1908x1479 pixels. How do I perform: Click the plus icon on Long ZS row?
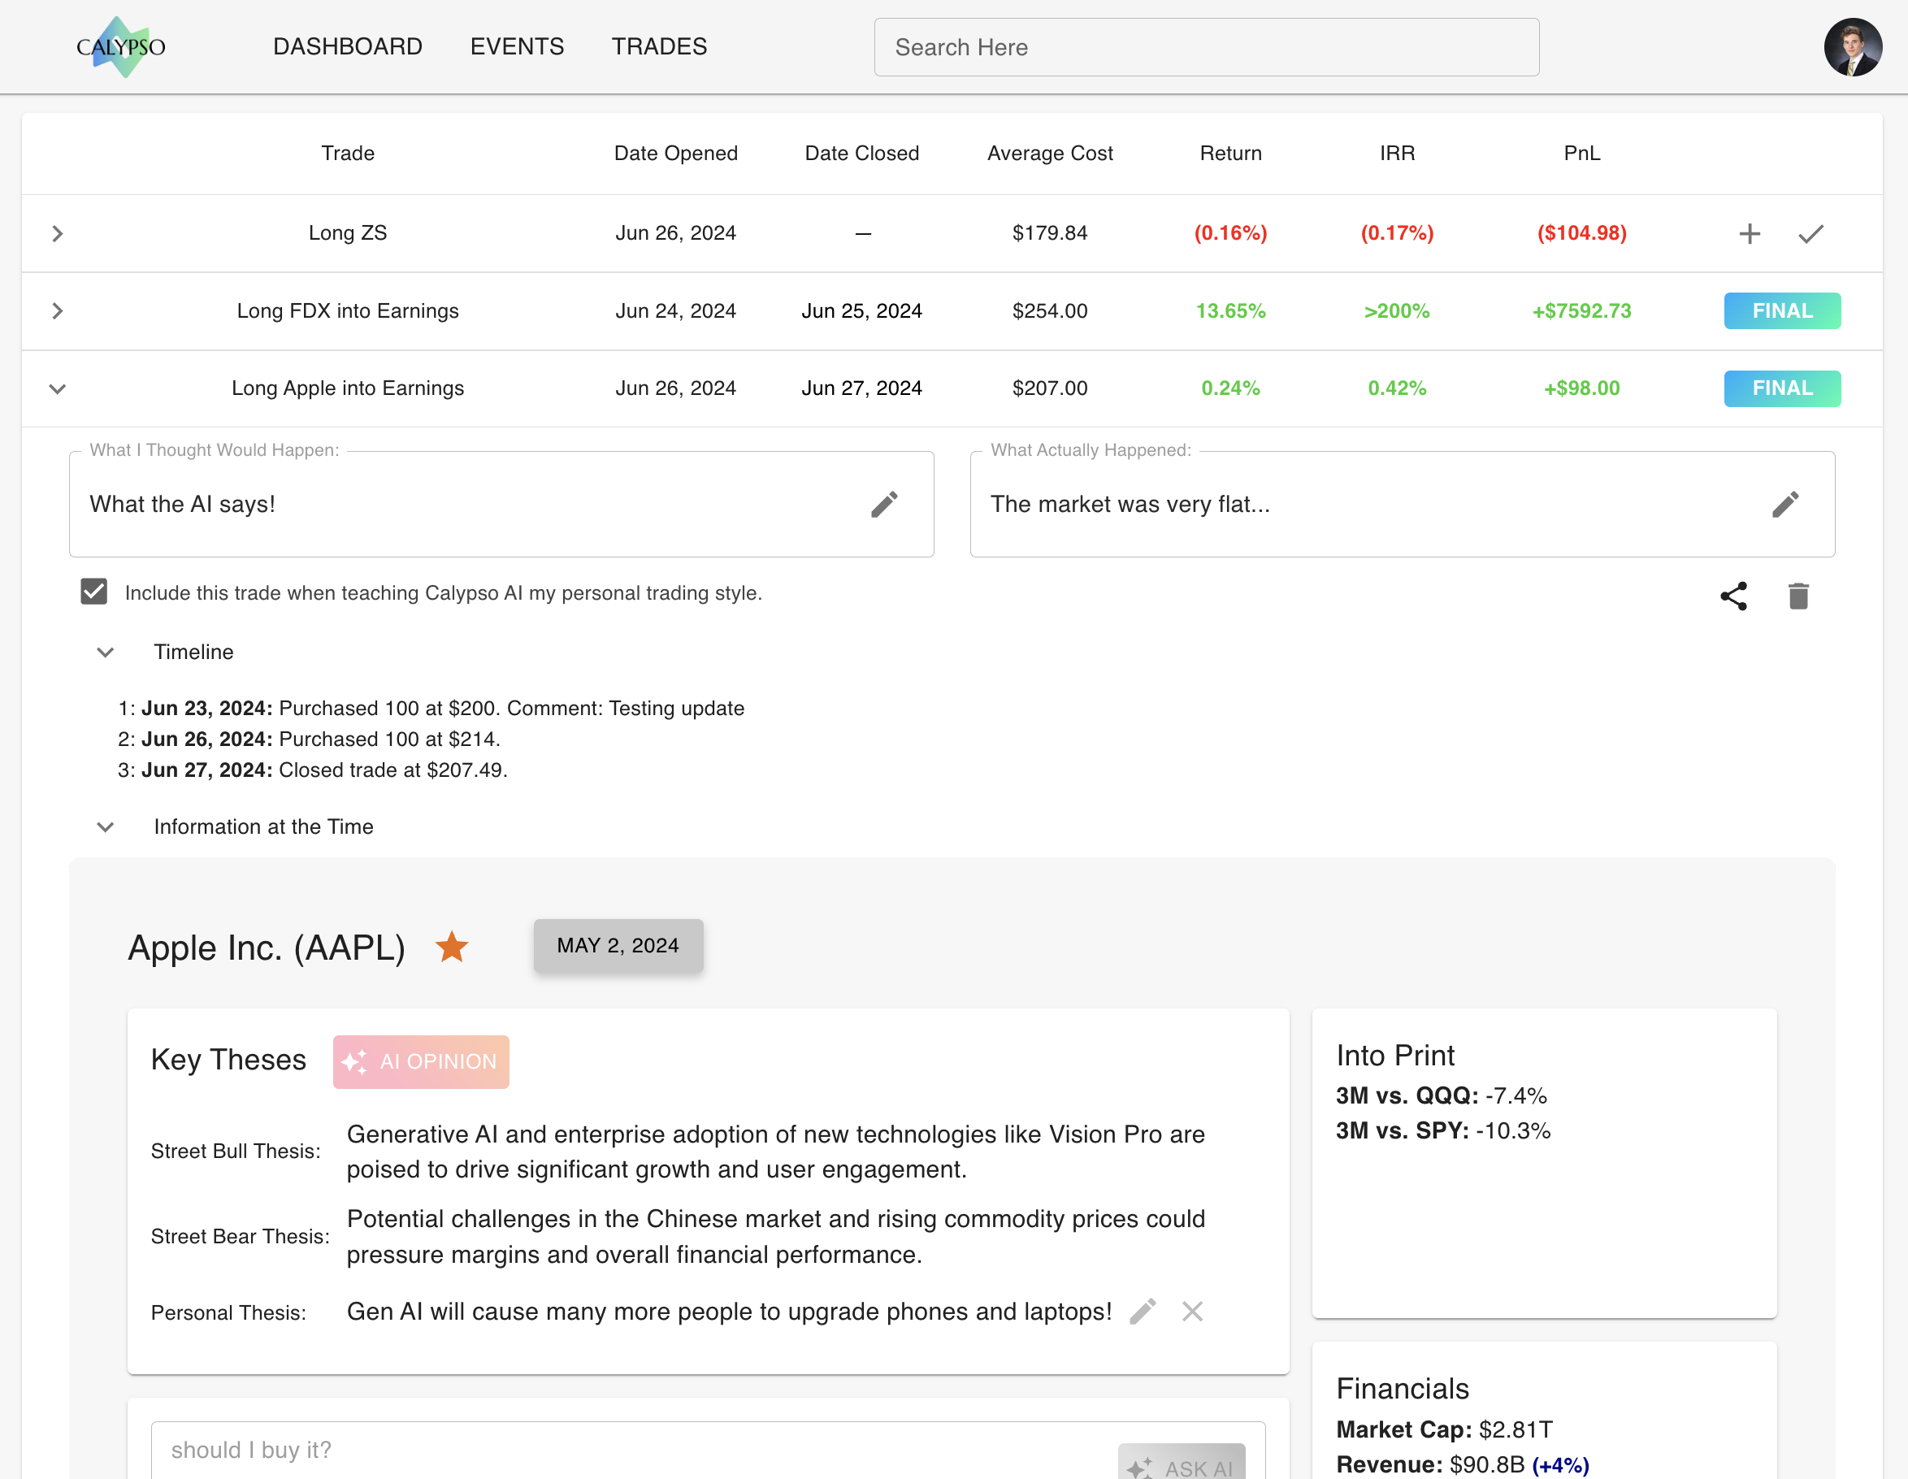point(1749,233)
